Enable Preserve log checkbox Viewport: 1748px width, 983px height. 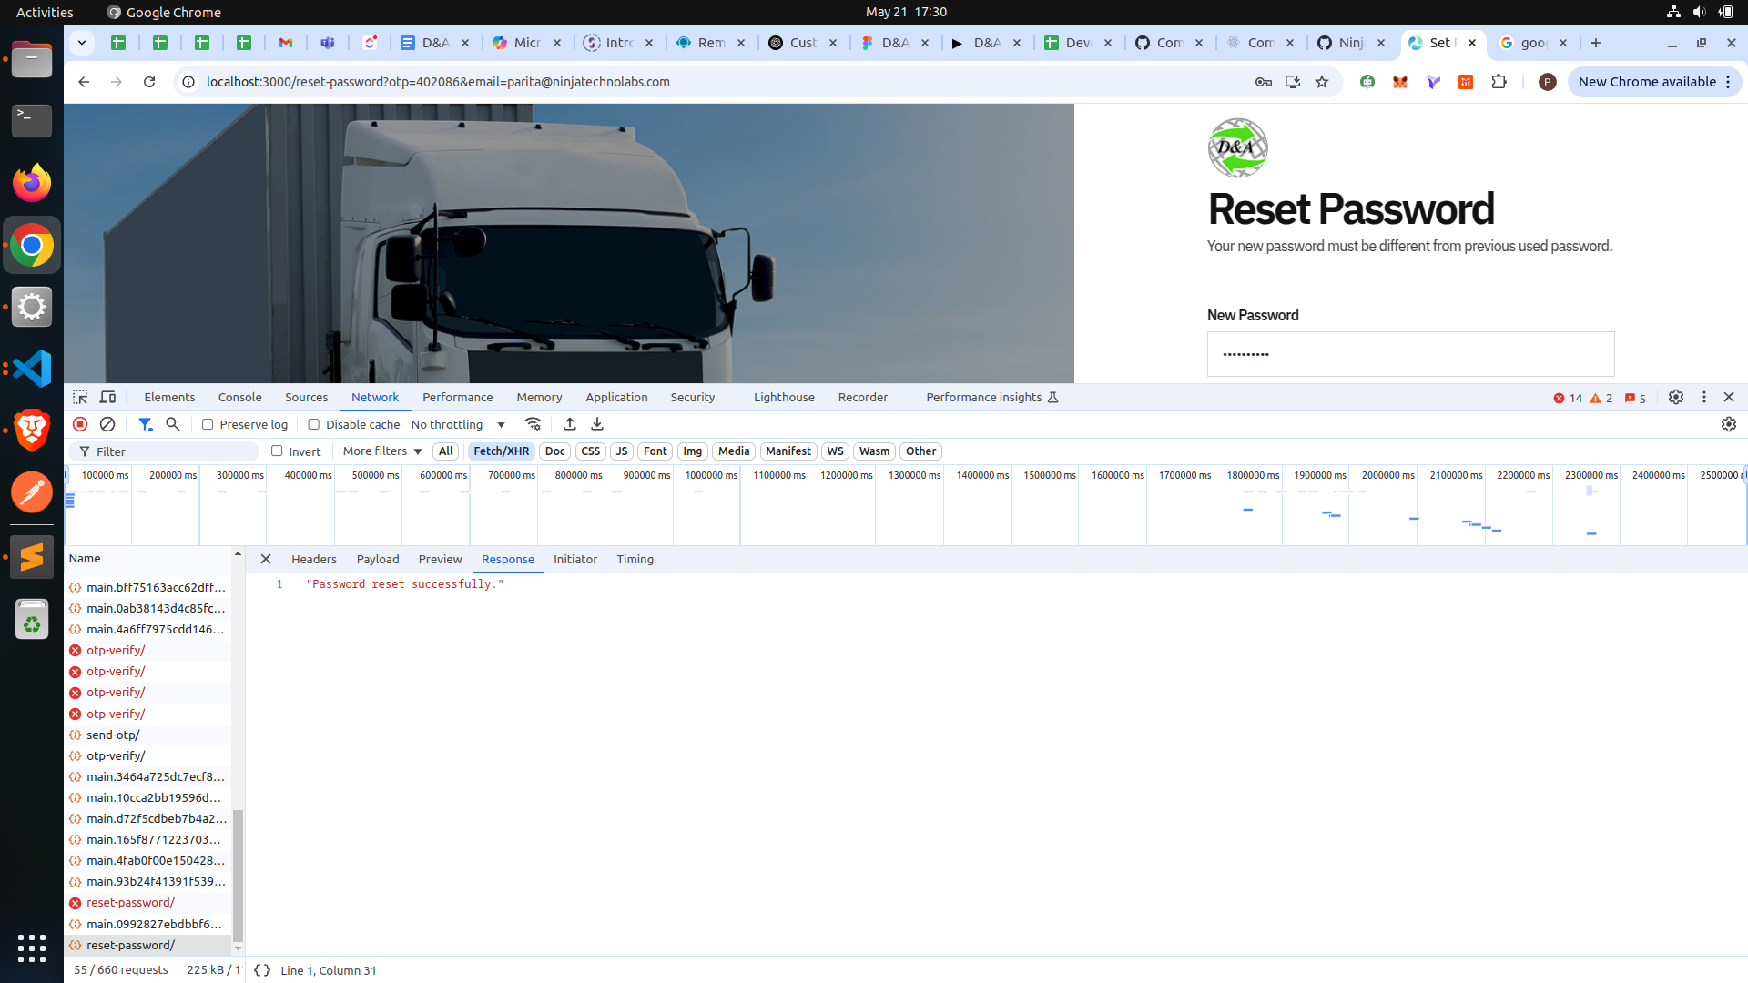pos(208,424)
